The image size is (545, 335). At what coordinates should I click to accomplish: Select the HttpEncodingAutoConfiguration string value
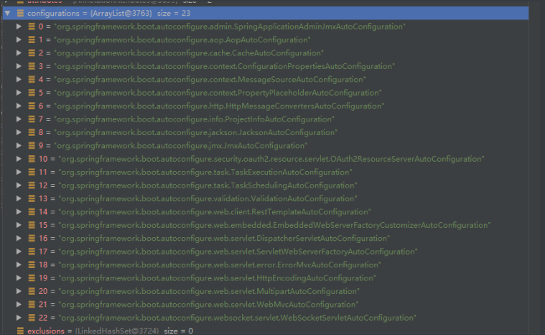[218, 277]
